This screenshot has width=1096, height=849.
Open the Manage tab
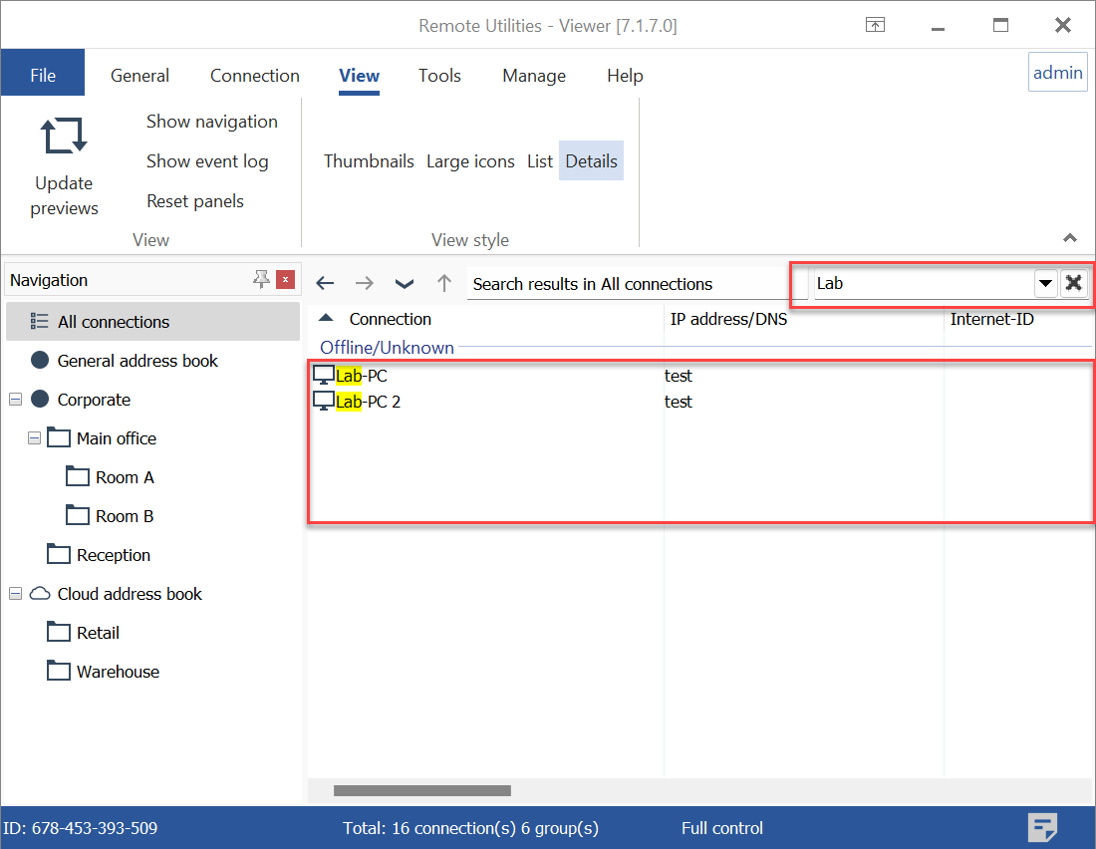pyautogui.click(x=534, y=75)
